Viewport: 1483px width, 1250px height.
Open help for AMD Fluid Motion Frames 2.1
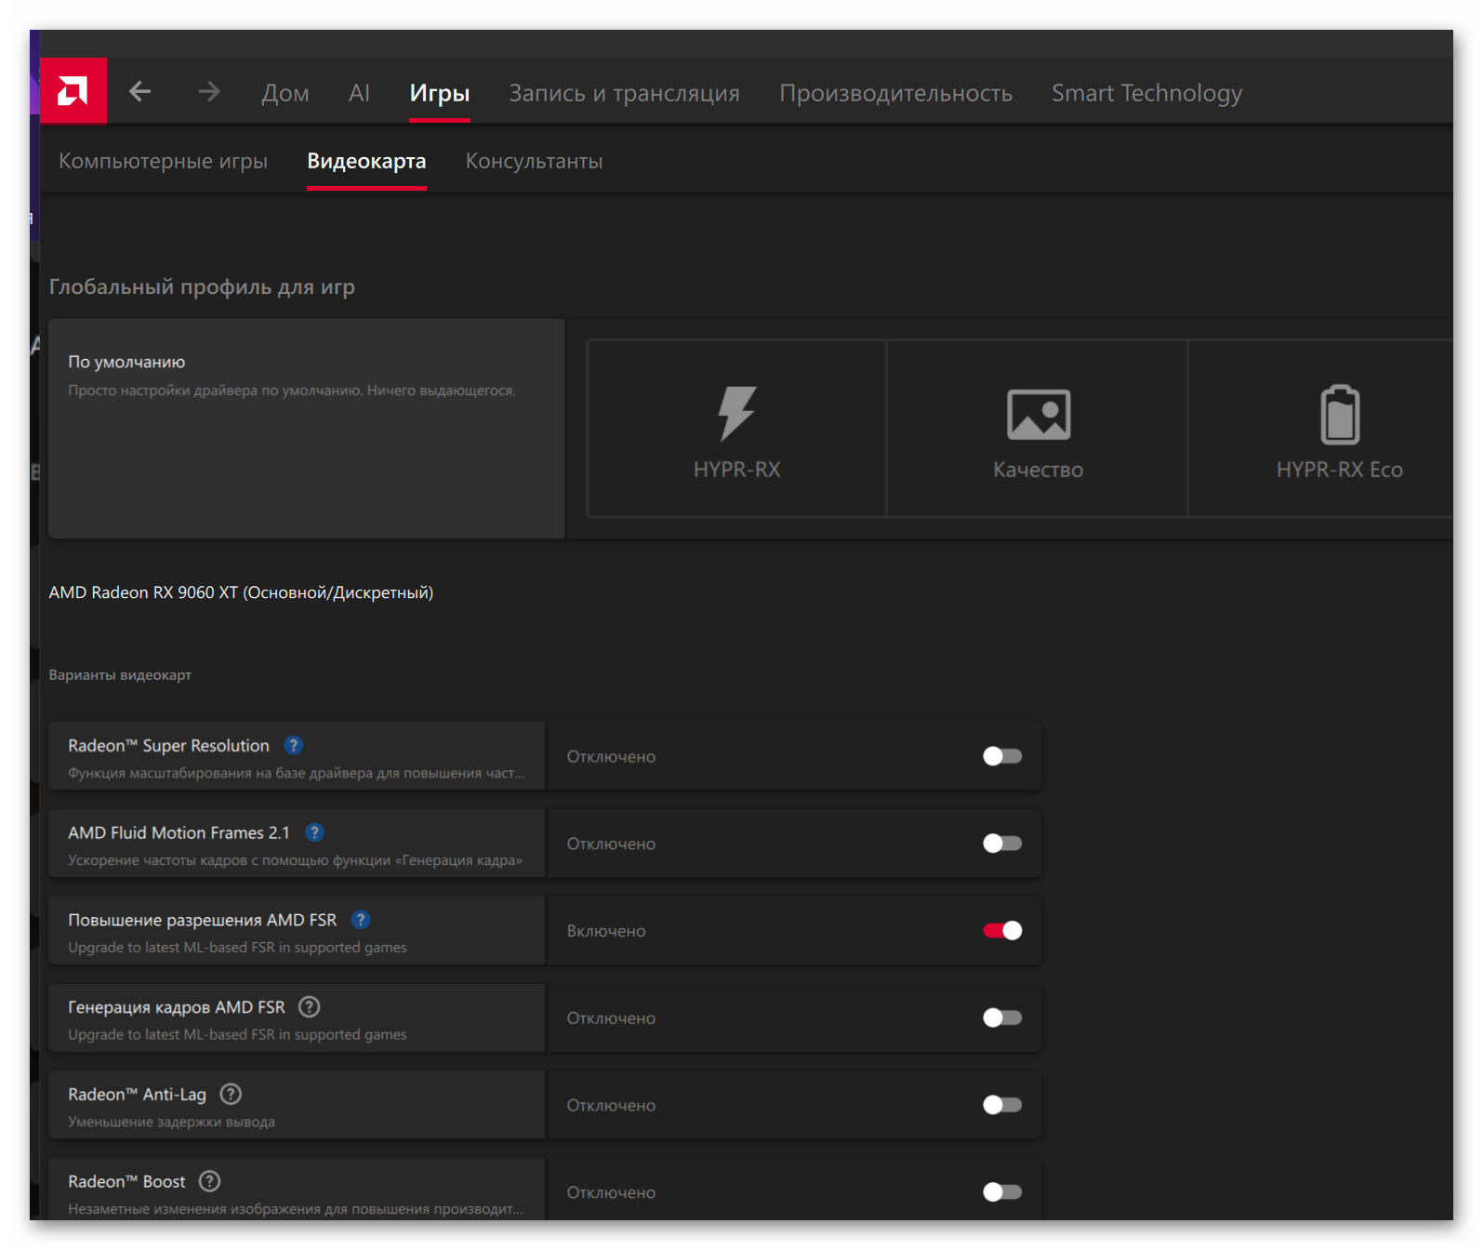point(315,832)
